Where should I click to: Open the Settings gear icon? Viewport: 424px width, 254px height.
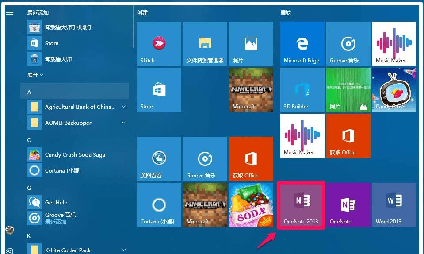[x=10, y=251]
